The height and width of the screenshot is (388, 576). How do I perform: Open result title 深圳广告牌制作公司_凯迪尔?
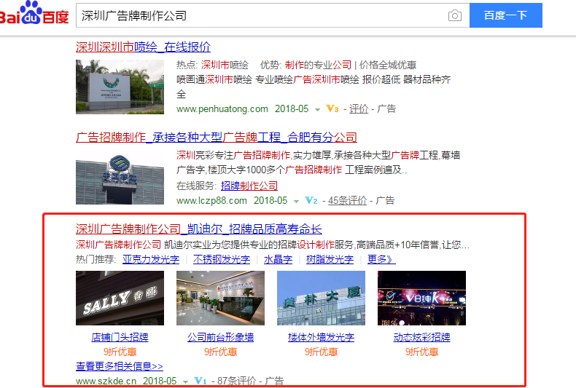199,229
